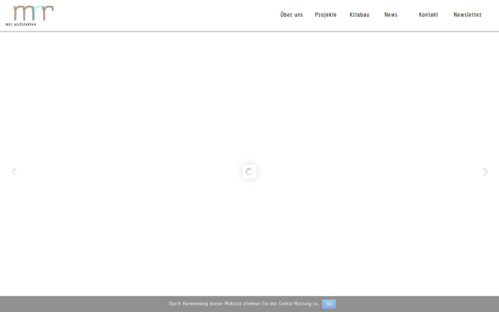
Task: Open the Newsletter page
Action: pos(467,15)
